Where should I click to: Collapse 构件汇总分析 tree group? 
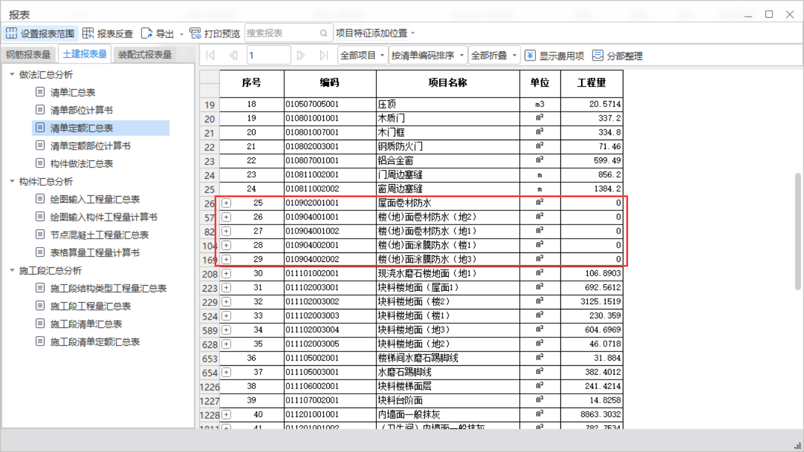pos(12,181)
